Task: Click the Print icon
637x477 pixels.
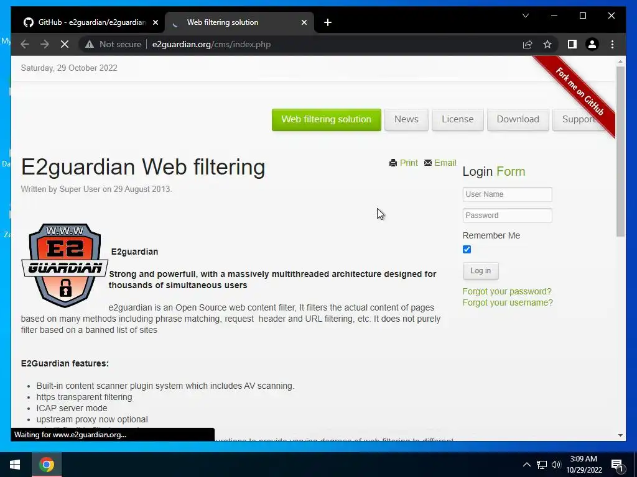Action: 393,163
